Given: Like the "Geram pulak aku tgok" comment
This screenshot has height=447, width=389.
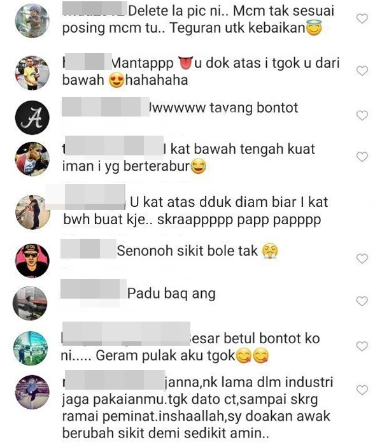Looking at the screenshot, I should [x=362, y=346].
